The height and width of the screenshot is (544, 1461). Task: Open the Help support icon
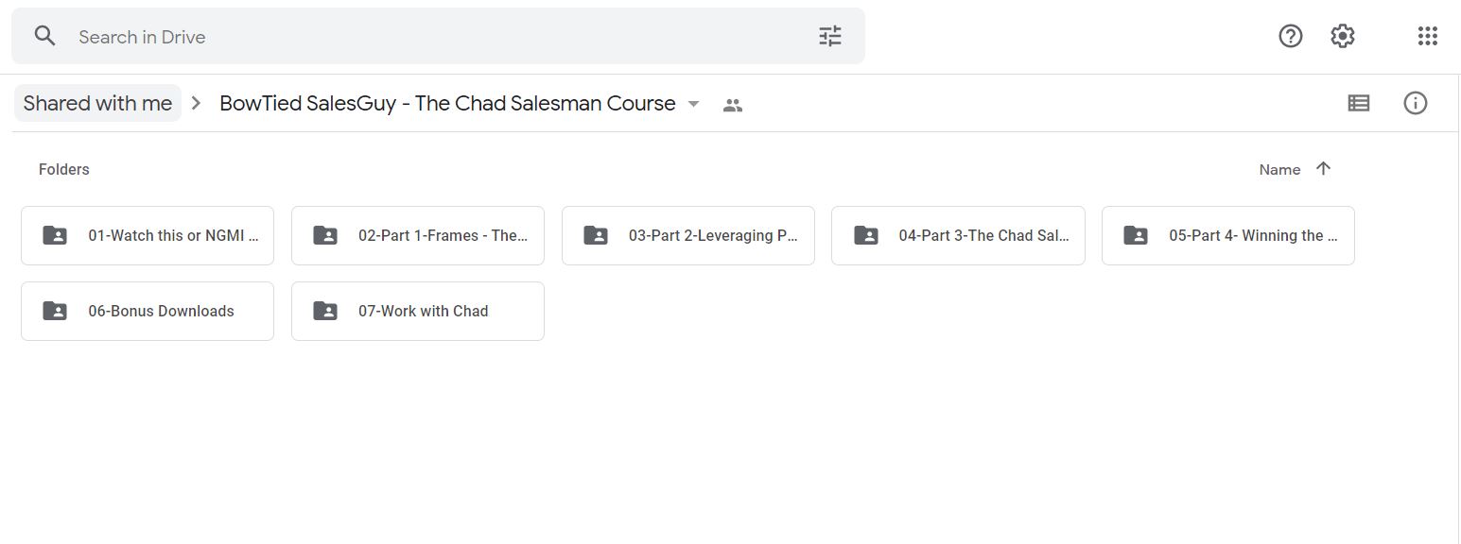point(1290,36)
